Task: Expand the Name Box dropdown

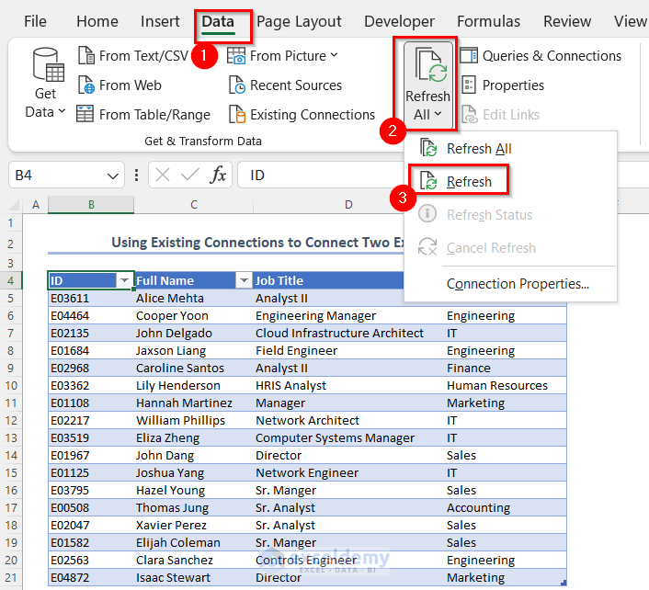Action: point(112,176)
